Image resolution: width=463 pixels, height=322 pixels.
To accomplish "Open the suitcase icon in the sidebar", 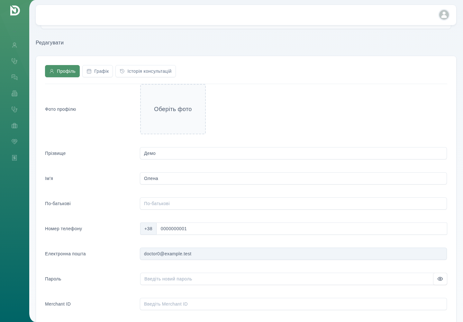I will click(x=14, y=126).
